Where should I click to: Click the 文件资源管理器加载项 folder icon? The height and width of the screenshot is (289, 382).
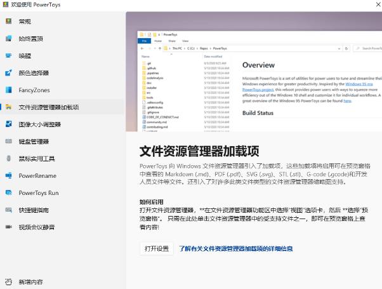click(8, 107)
